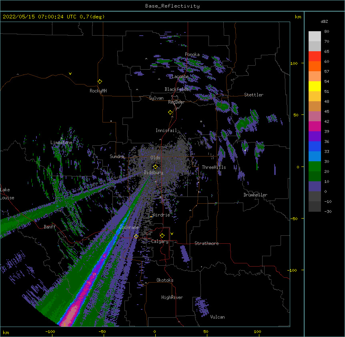Click the km unit label above right axis
This screenshot has height=337, width=345.
pos(298,17)
